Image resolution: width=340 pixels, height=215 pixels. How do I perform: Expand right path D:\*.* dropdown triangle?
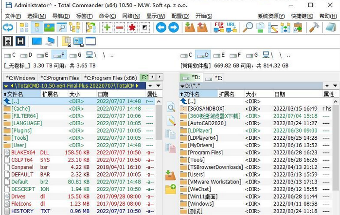click(182, 86)
